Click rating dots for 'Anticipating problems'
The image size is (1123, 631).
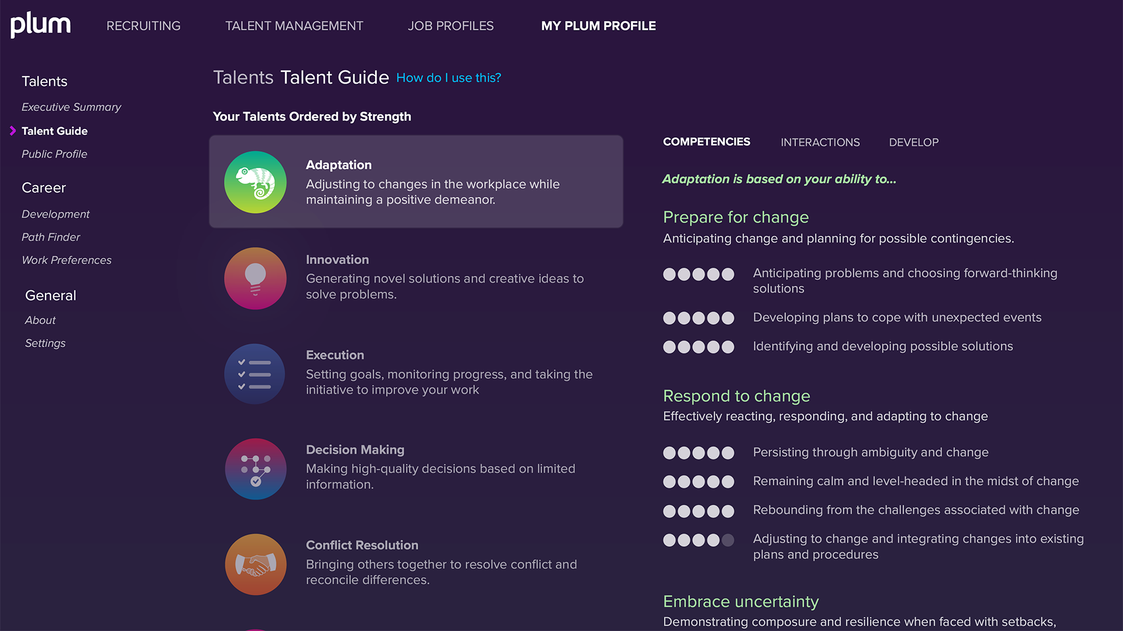coord(698,274)
